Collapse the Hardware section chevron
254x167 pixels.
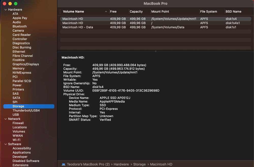(6, 10)
